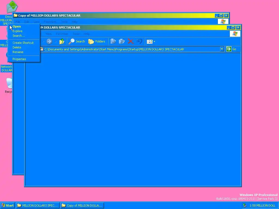Image resolution: width=279 pixels, height=209 pixels.
Task: Click the Undo toolbar icon
Action: click(x=139, y=42)
